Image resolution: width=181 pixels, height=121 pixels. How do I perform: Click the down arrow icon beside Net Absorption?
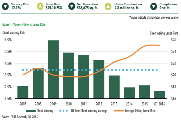click(x=72, y=6)
